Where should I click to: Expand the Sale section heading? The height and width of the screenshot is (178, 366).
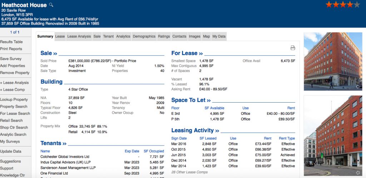49,53
